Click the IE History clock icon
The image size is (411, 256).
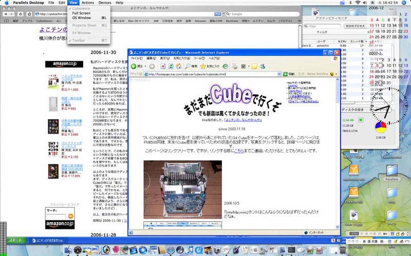225,67
